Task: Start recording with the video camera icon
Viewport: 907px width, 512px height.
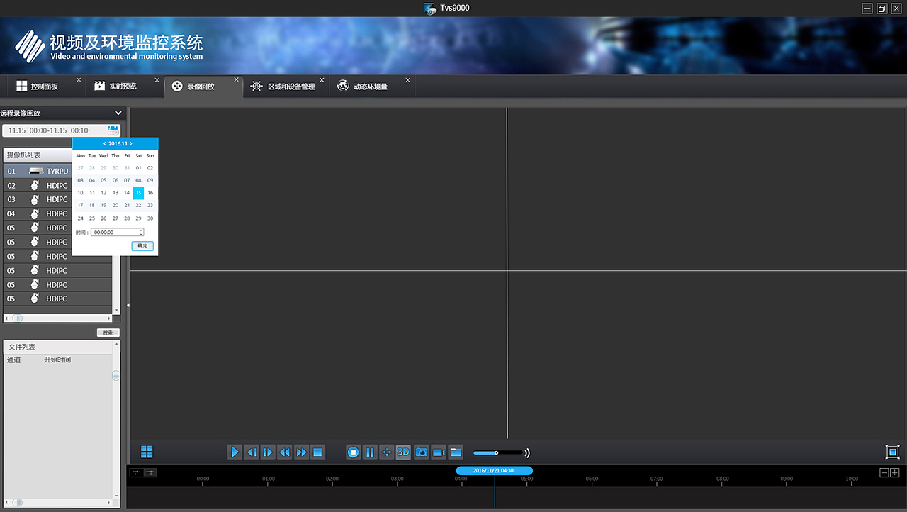Action: click(439, 452)
